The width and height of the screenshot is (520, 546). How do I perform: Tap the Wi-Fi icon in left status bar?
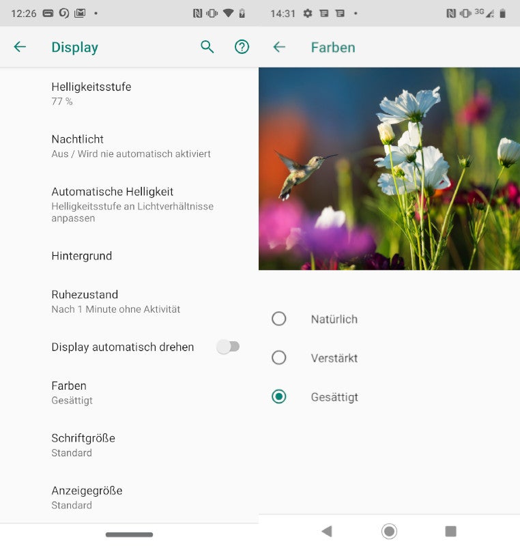tap(228, 13)
